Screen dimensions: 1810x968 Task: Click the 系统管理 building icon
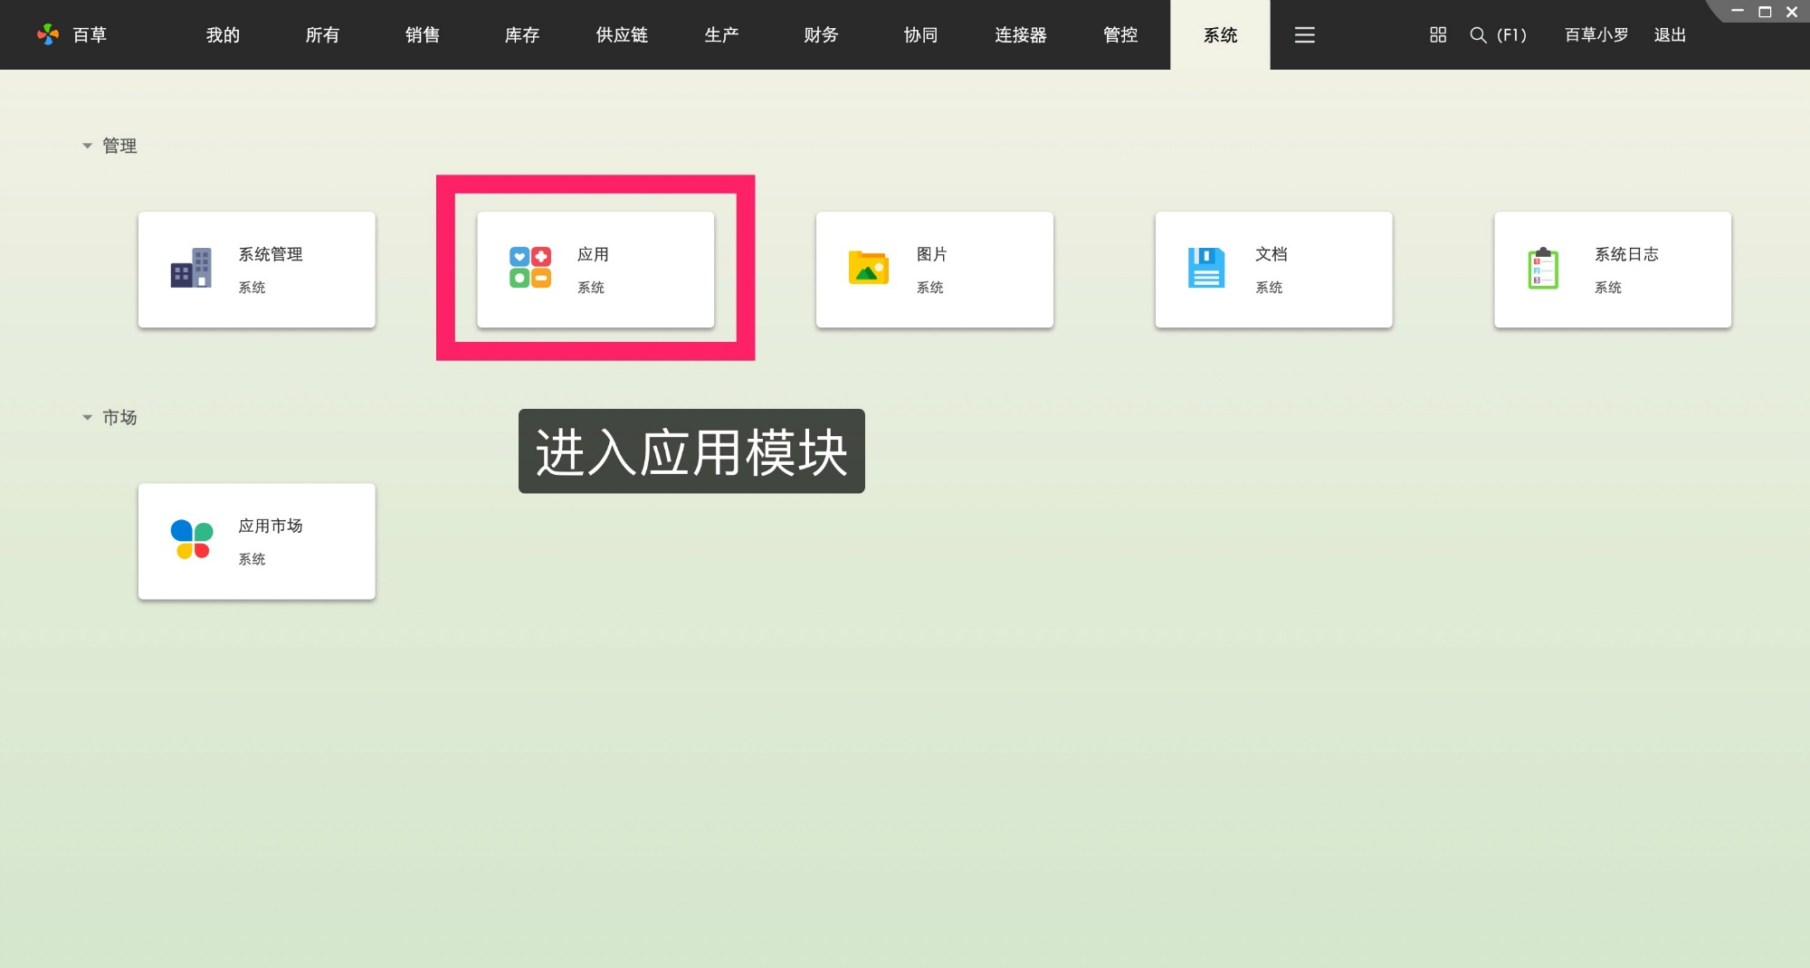coord(191,268)
